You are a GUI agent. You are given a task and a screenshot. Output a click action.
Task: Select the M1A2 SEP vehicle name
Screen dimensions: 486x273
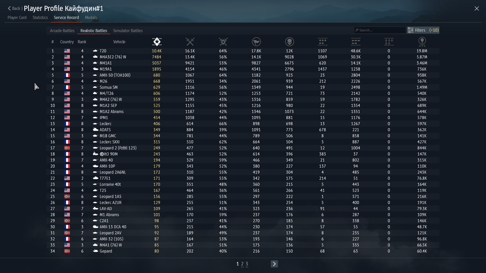pyautogui.click(x=108, y=105)
